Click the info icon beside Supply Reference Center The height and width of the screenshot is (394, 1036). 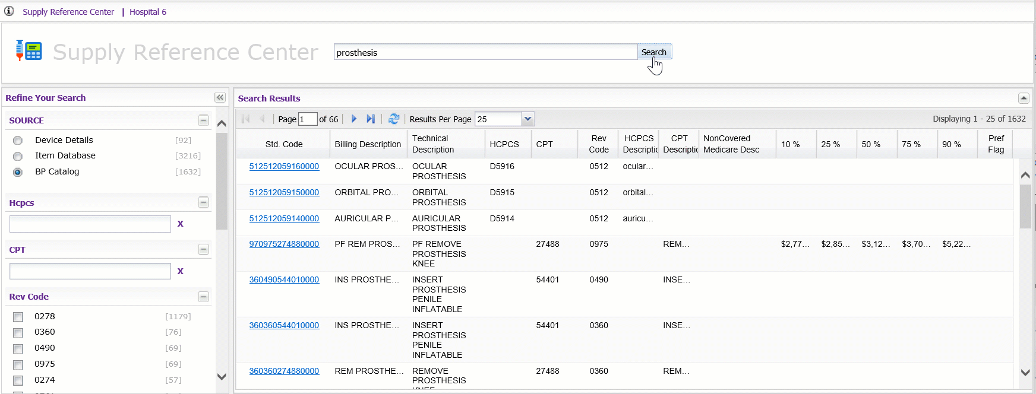tap(9, 11)
